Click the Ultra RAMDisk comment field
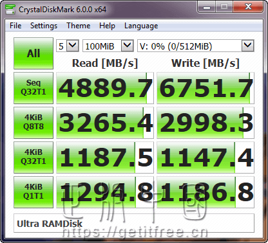This screenshot has width=268, height=243. tap(134, 223)
